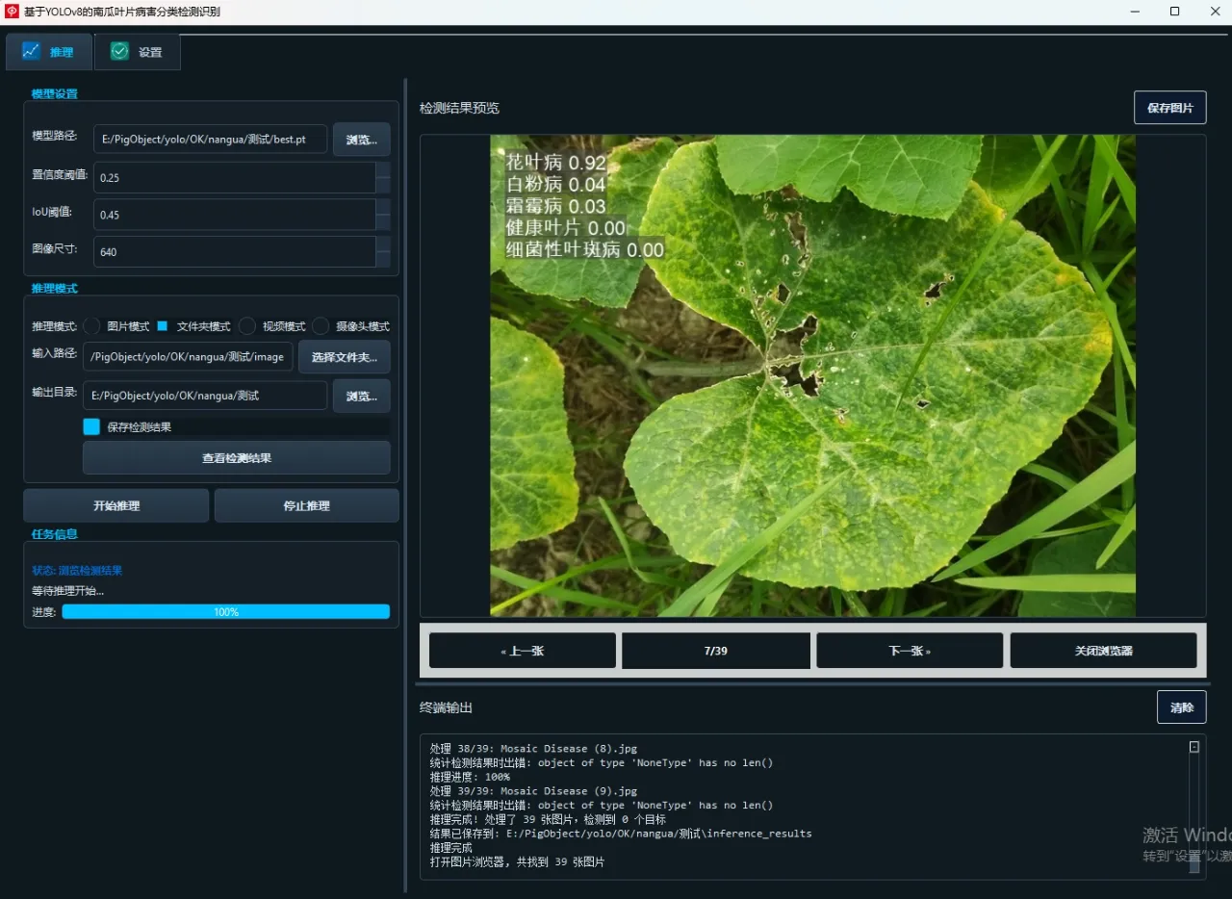The image size is (1232, 899).
Task: Click the 模型路径 input field
Action: (210, 140)
